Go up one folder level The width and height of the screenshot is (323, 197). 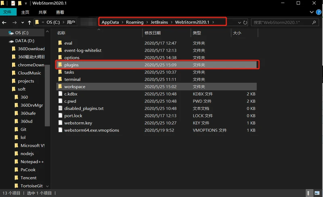coord(29,23)
